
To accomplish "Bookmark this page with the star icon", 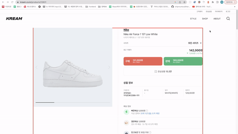I will coord(184,2).
